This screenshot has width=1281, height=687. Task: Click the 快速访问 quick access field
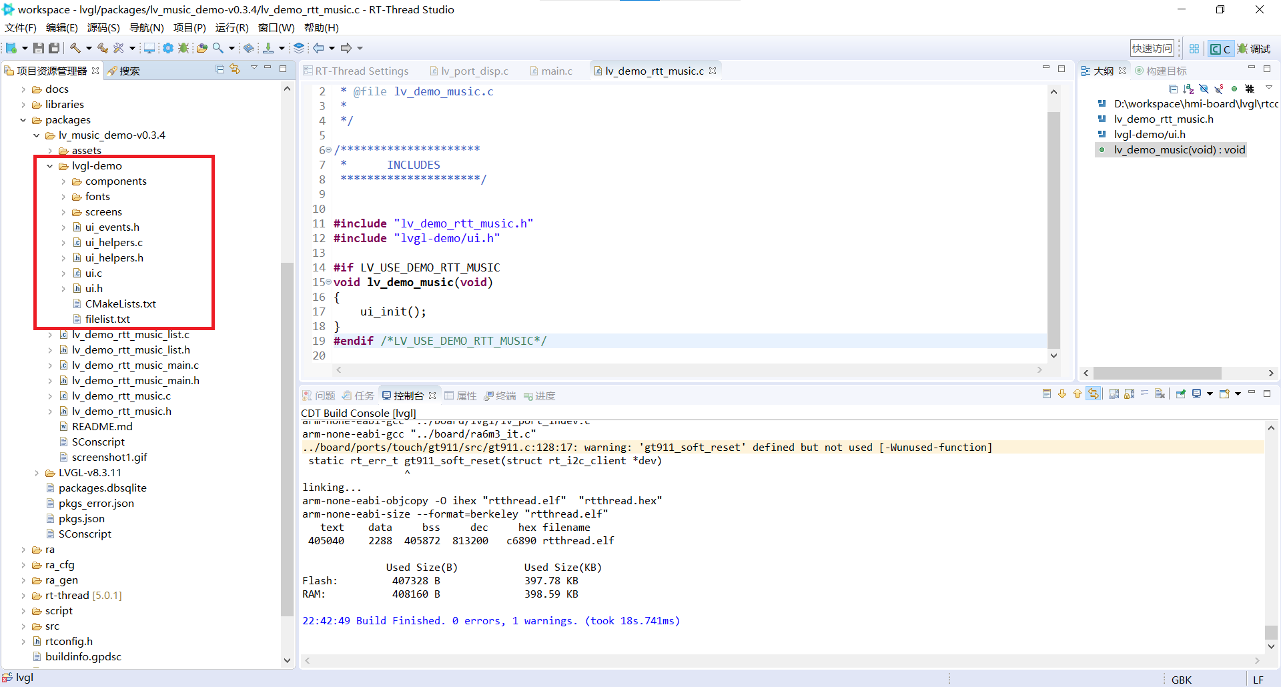tap(1152, 49)
